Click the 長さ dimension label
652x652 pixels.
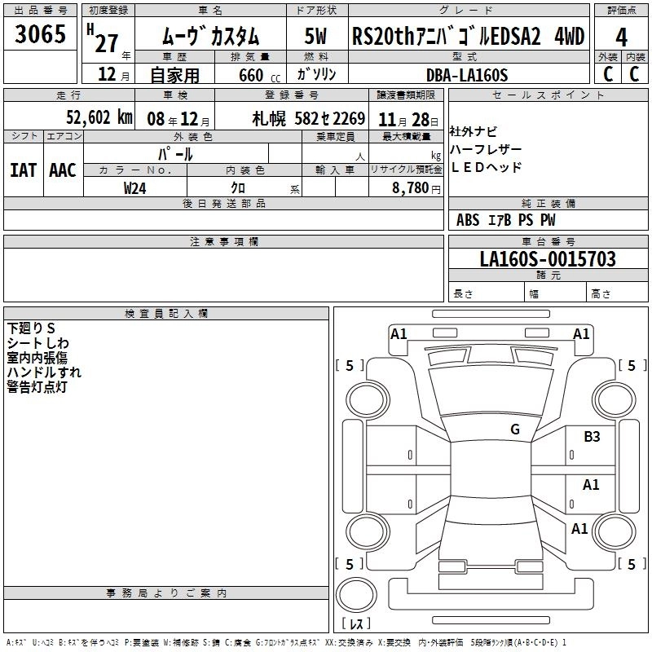(463, 293)
